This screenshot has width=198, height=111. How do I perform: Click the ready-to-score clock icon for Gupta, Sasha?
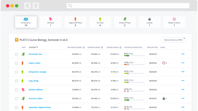pos(164,63)
